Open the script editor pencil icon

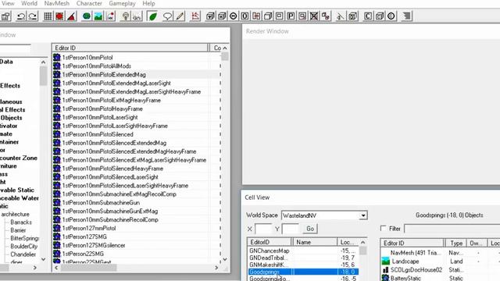(x=180, y=16)
